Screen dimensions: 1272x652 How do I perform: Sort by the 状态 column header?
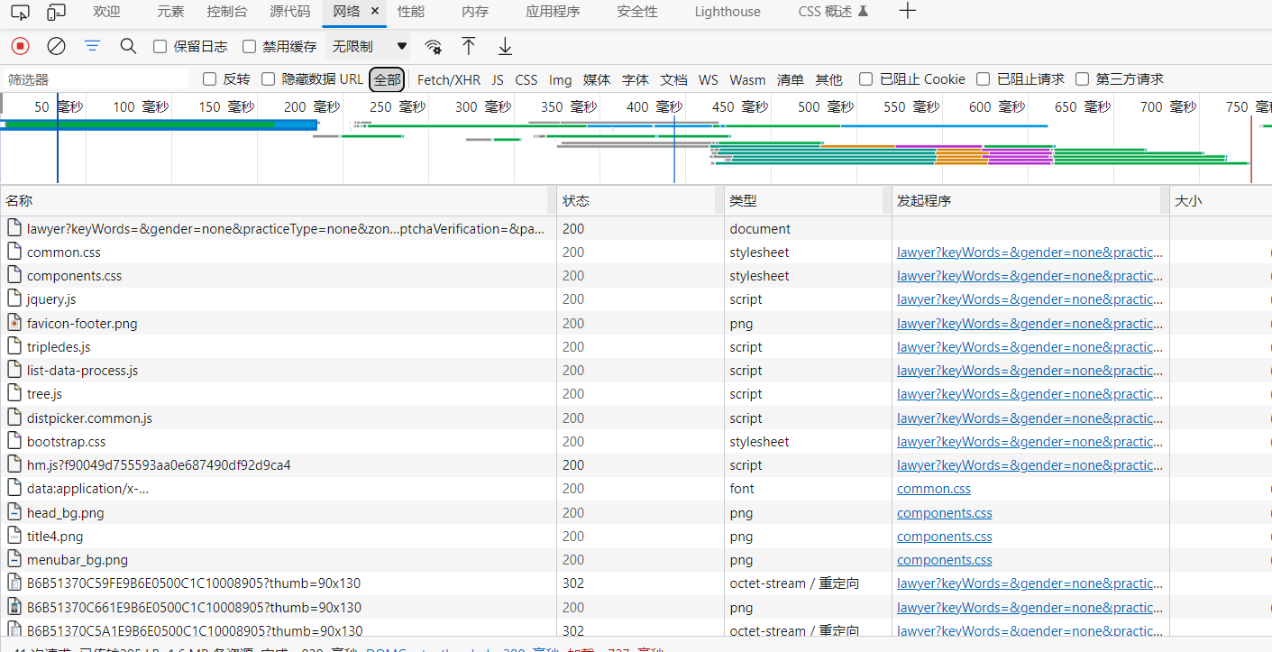tap(576, 201)
